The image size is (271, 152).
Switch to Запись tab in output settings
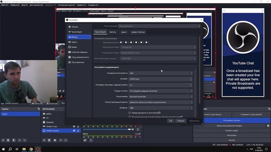[113, 32]
